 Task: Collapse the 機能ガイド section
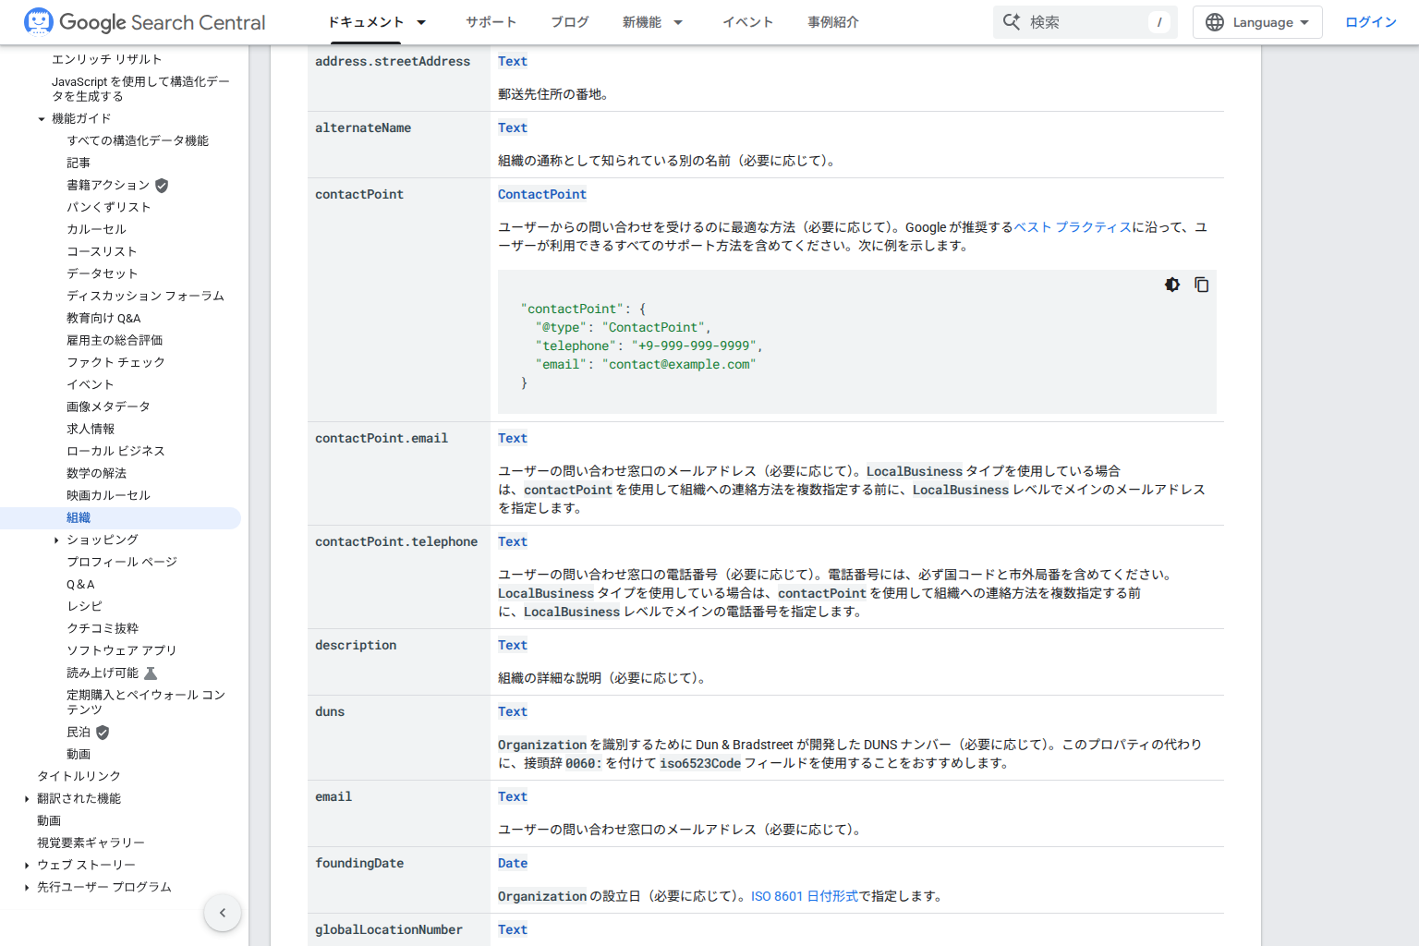pyautogui.click(x=42, y=119)
